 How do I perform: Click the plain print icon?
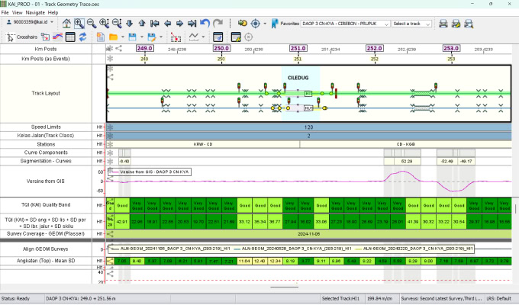tap(443, 24)
